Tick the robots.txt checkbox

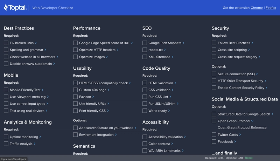(145, 50)
